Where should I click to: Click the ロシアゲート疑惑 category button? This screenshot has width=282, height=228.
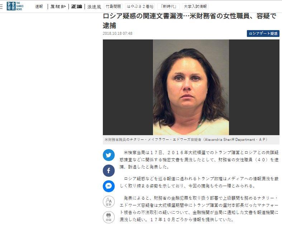[263, 33]
